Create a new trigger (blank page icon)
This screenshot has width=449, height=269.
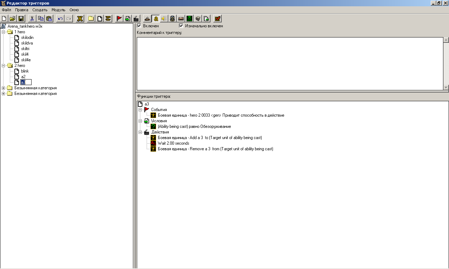click(100, 19)
